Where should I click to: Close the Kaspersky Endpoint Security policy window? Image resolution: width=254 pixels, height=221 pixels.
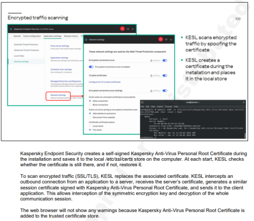click(133, 29)
